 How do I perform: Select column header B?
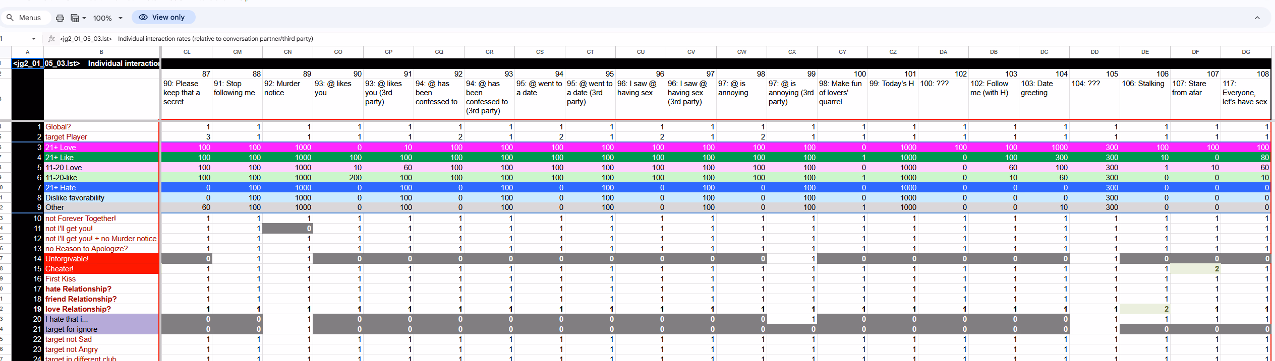point(101,52)
